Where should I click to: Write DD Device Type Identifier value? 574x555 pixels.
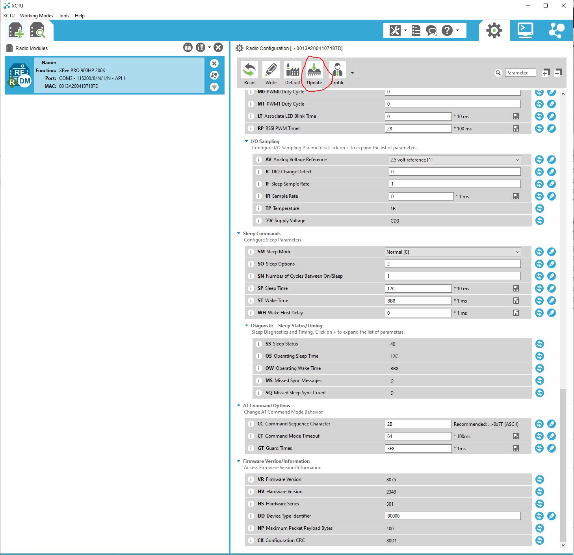(x=552, y=516)
